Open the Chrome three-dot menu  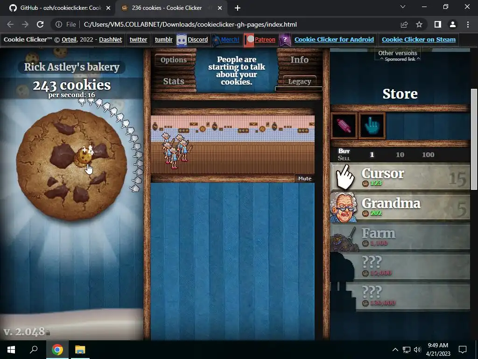468,24
